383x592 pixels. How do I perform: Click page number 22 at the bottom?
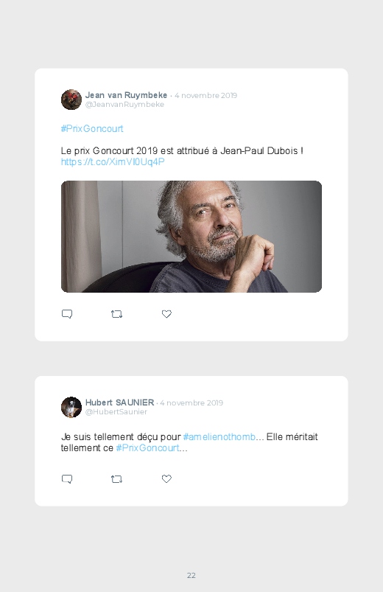(x=191, y=575)
